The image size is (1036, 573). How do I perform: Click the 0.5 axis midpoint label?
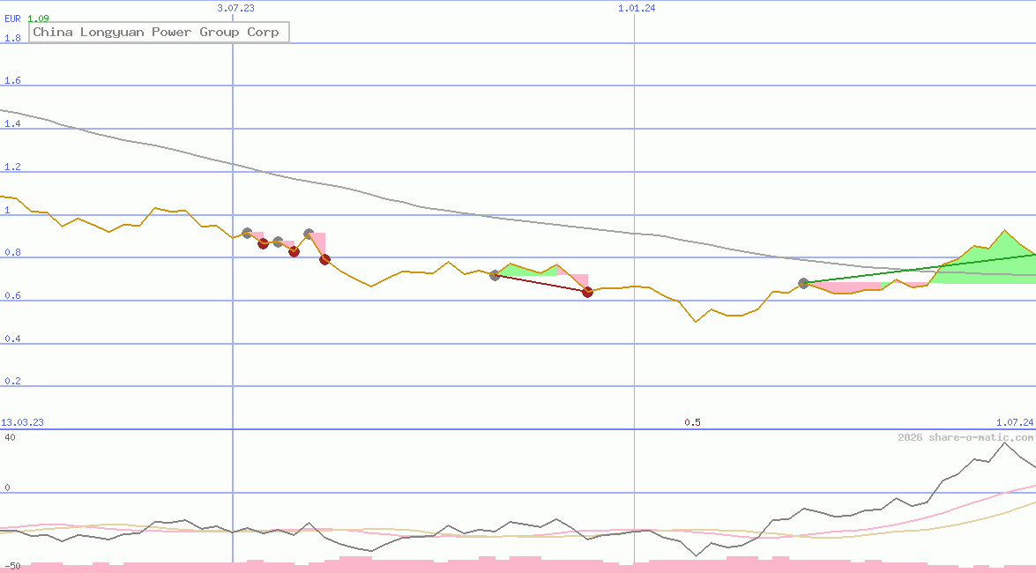pyautogui.click(x=693, y=422)
